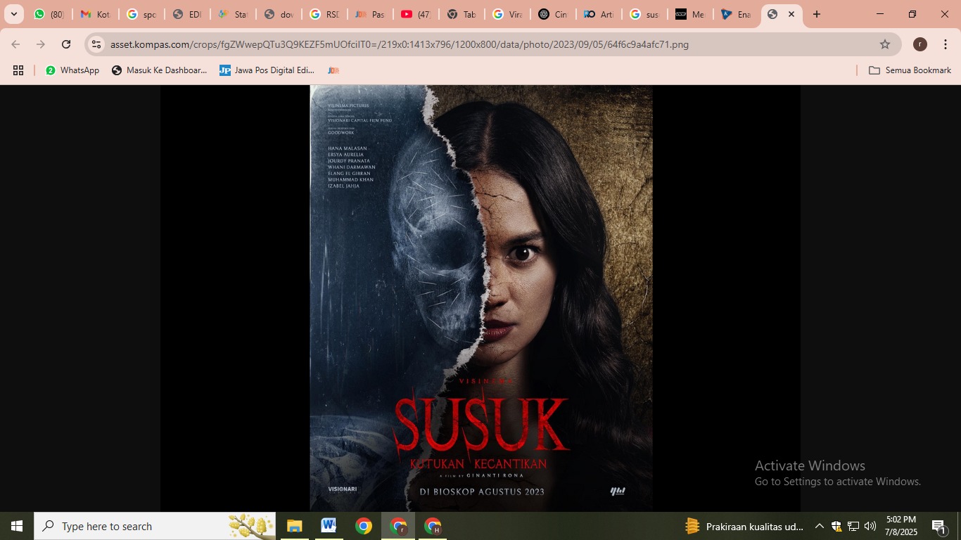The image size is (961, 540).
Task: Switch to the 'Sta' tab
Action: pyautogui.click(x=232, y=14)
